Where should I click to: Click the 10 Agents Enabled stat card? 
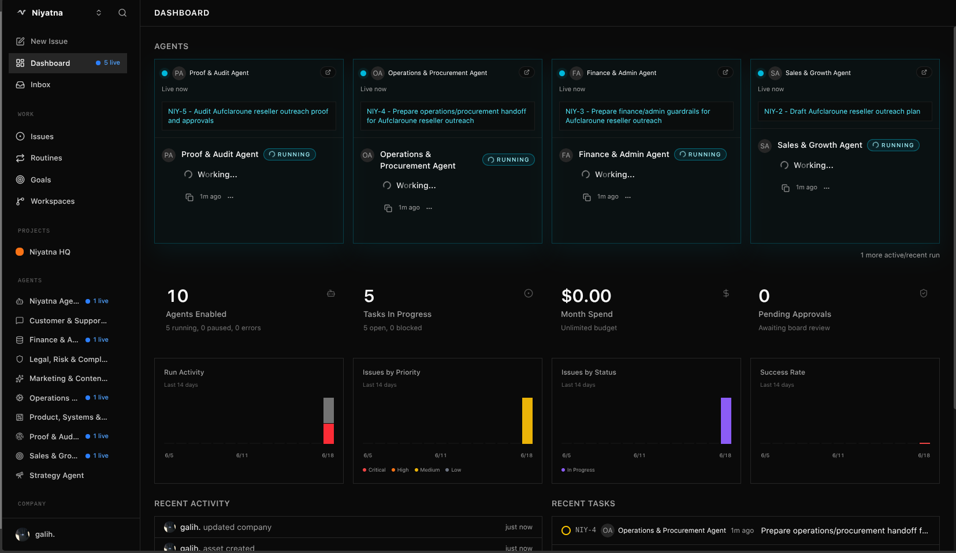point(249,311)
